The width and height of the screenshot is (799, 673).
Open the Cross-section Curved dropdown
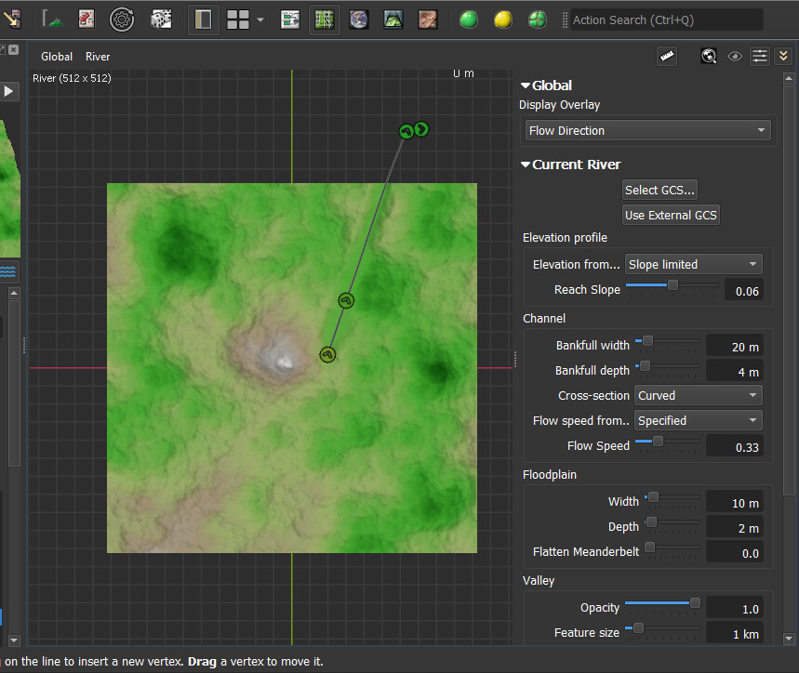(698, 396)
